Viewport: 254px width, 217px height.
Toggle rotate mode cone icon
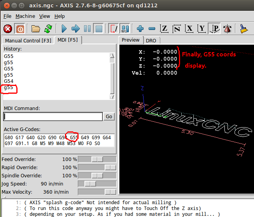pyautogui.click(x=227, y=29)
